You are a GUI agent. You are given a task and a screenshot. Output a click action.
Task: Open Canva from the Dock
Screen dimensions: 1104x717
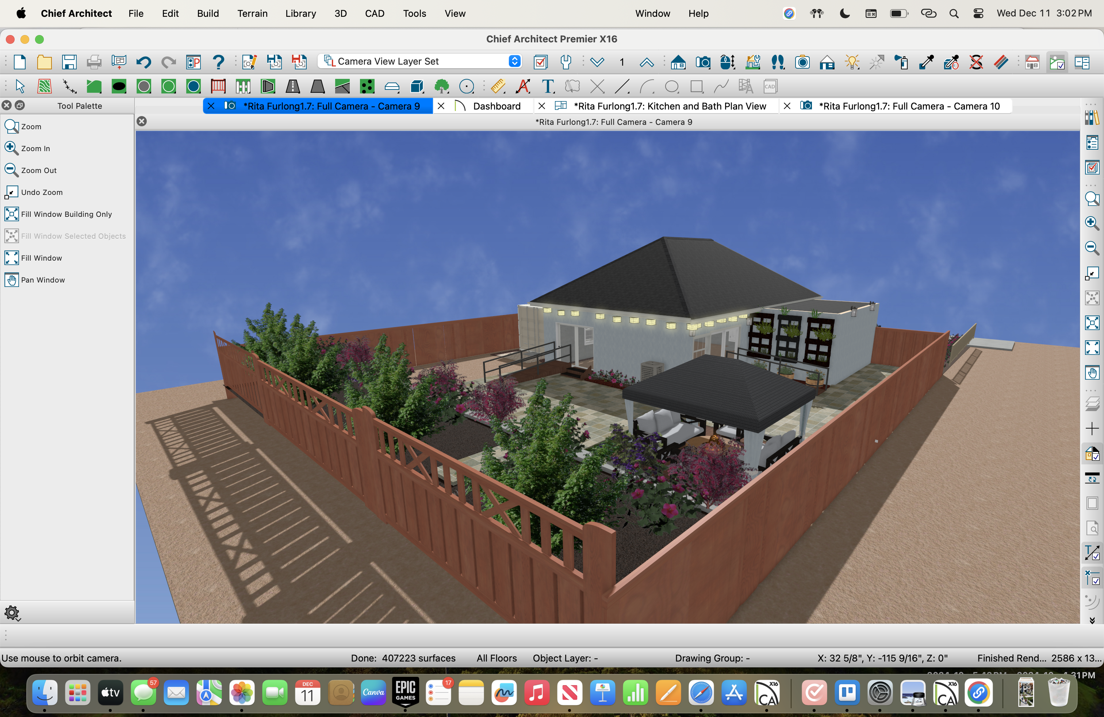(373, 693)
